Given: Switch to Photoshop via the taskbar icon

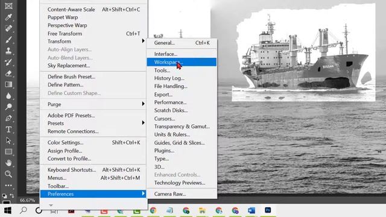Looking at the screenshot, I should click(268, 210).
